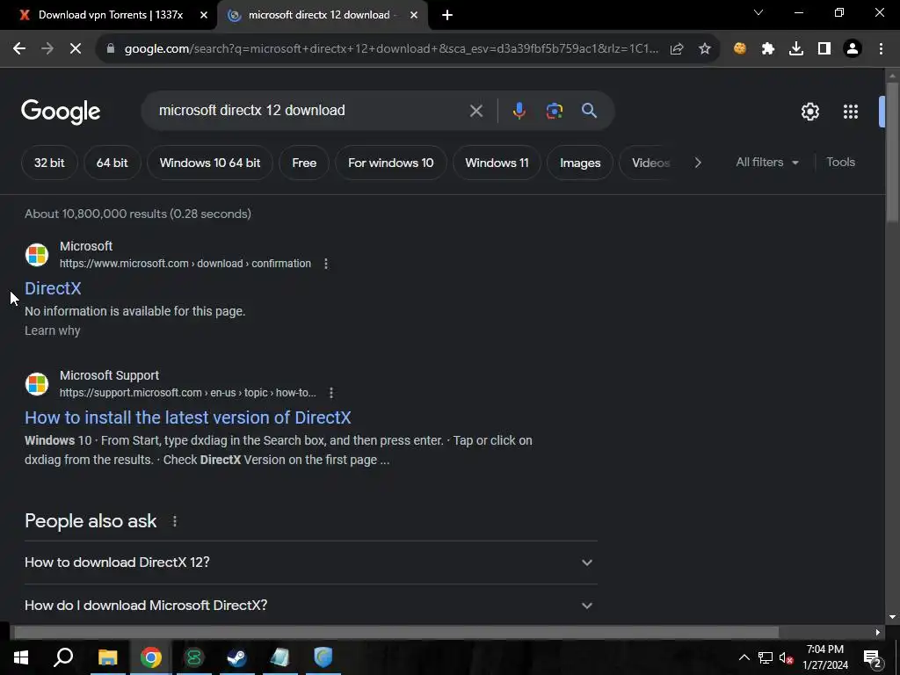900x675 pixels.
Task: Open the Extensions puzzle icon
Action: coord(768,49)
